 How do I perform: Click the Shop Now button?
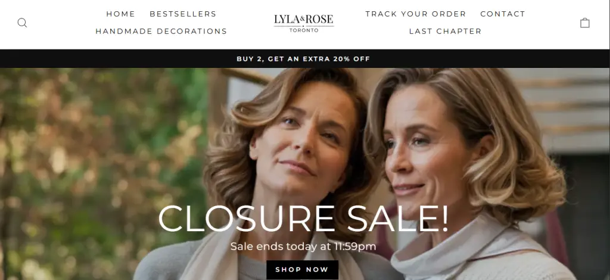[302, 269]
